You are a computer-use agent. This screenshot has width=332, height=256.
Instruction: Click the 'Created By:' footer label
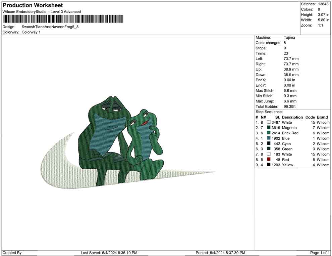(12, 253)
